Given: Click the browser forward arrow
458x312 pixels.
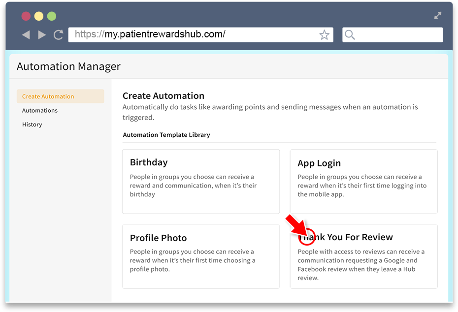Looking at the screenshot, I should 42,35.
